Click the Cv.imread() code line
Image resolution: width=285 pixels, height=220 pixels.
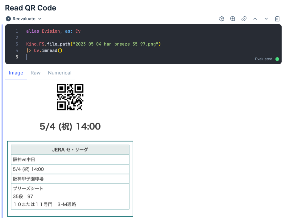[44, 50]
